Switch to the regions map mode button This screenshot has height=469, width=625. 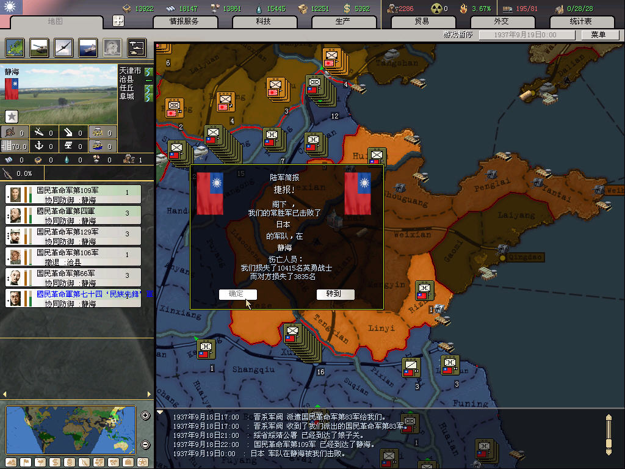point(99,462)
